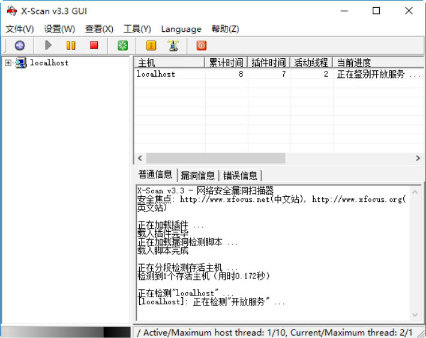Click the green report icon in the toolbar

pos(122,45)
